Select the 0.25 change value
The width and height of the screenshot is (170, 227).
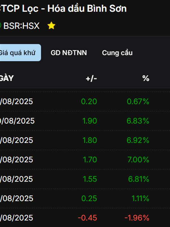[x=89, y=198]
